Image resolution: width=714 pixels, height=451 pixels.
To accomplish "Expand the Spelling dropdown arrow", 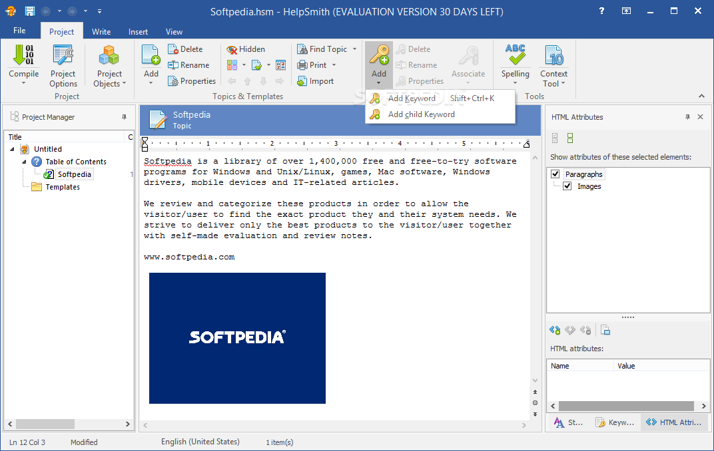I will (x=515, y=82).
